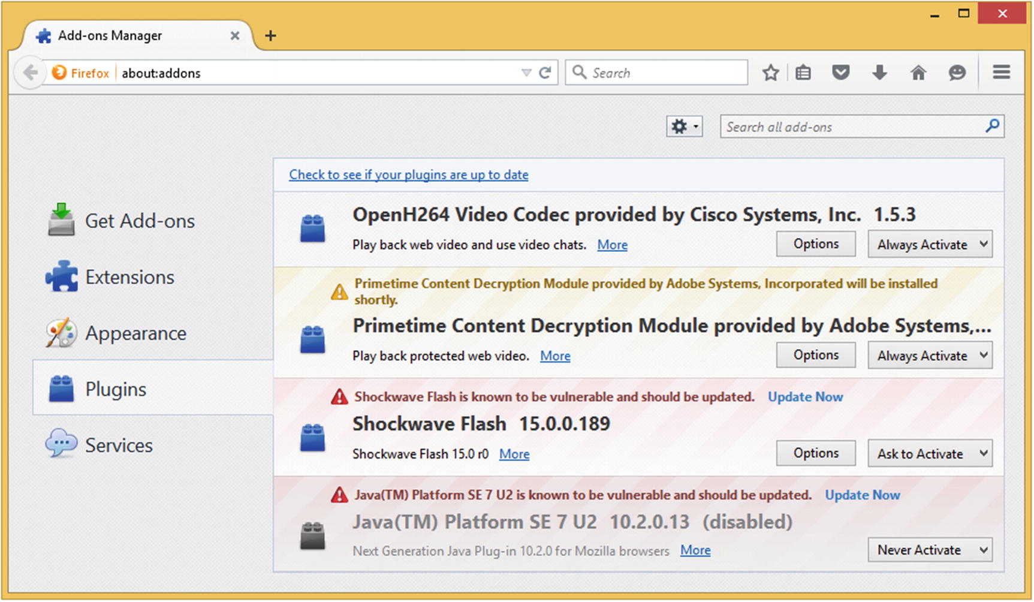
Task: Click Update Now for Java Platform SE 7
Action: pos(863,495)
